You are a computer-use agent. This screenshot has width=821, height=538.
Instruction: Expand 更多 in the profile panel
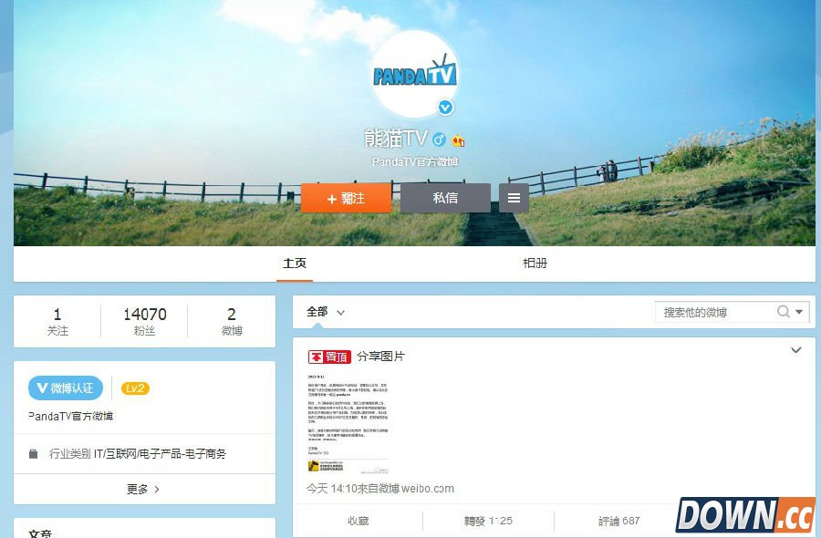tap(145, 488)
